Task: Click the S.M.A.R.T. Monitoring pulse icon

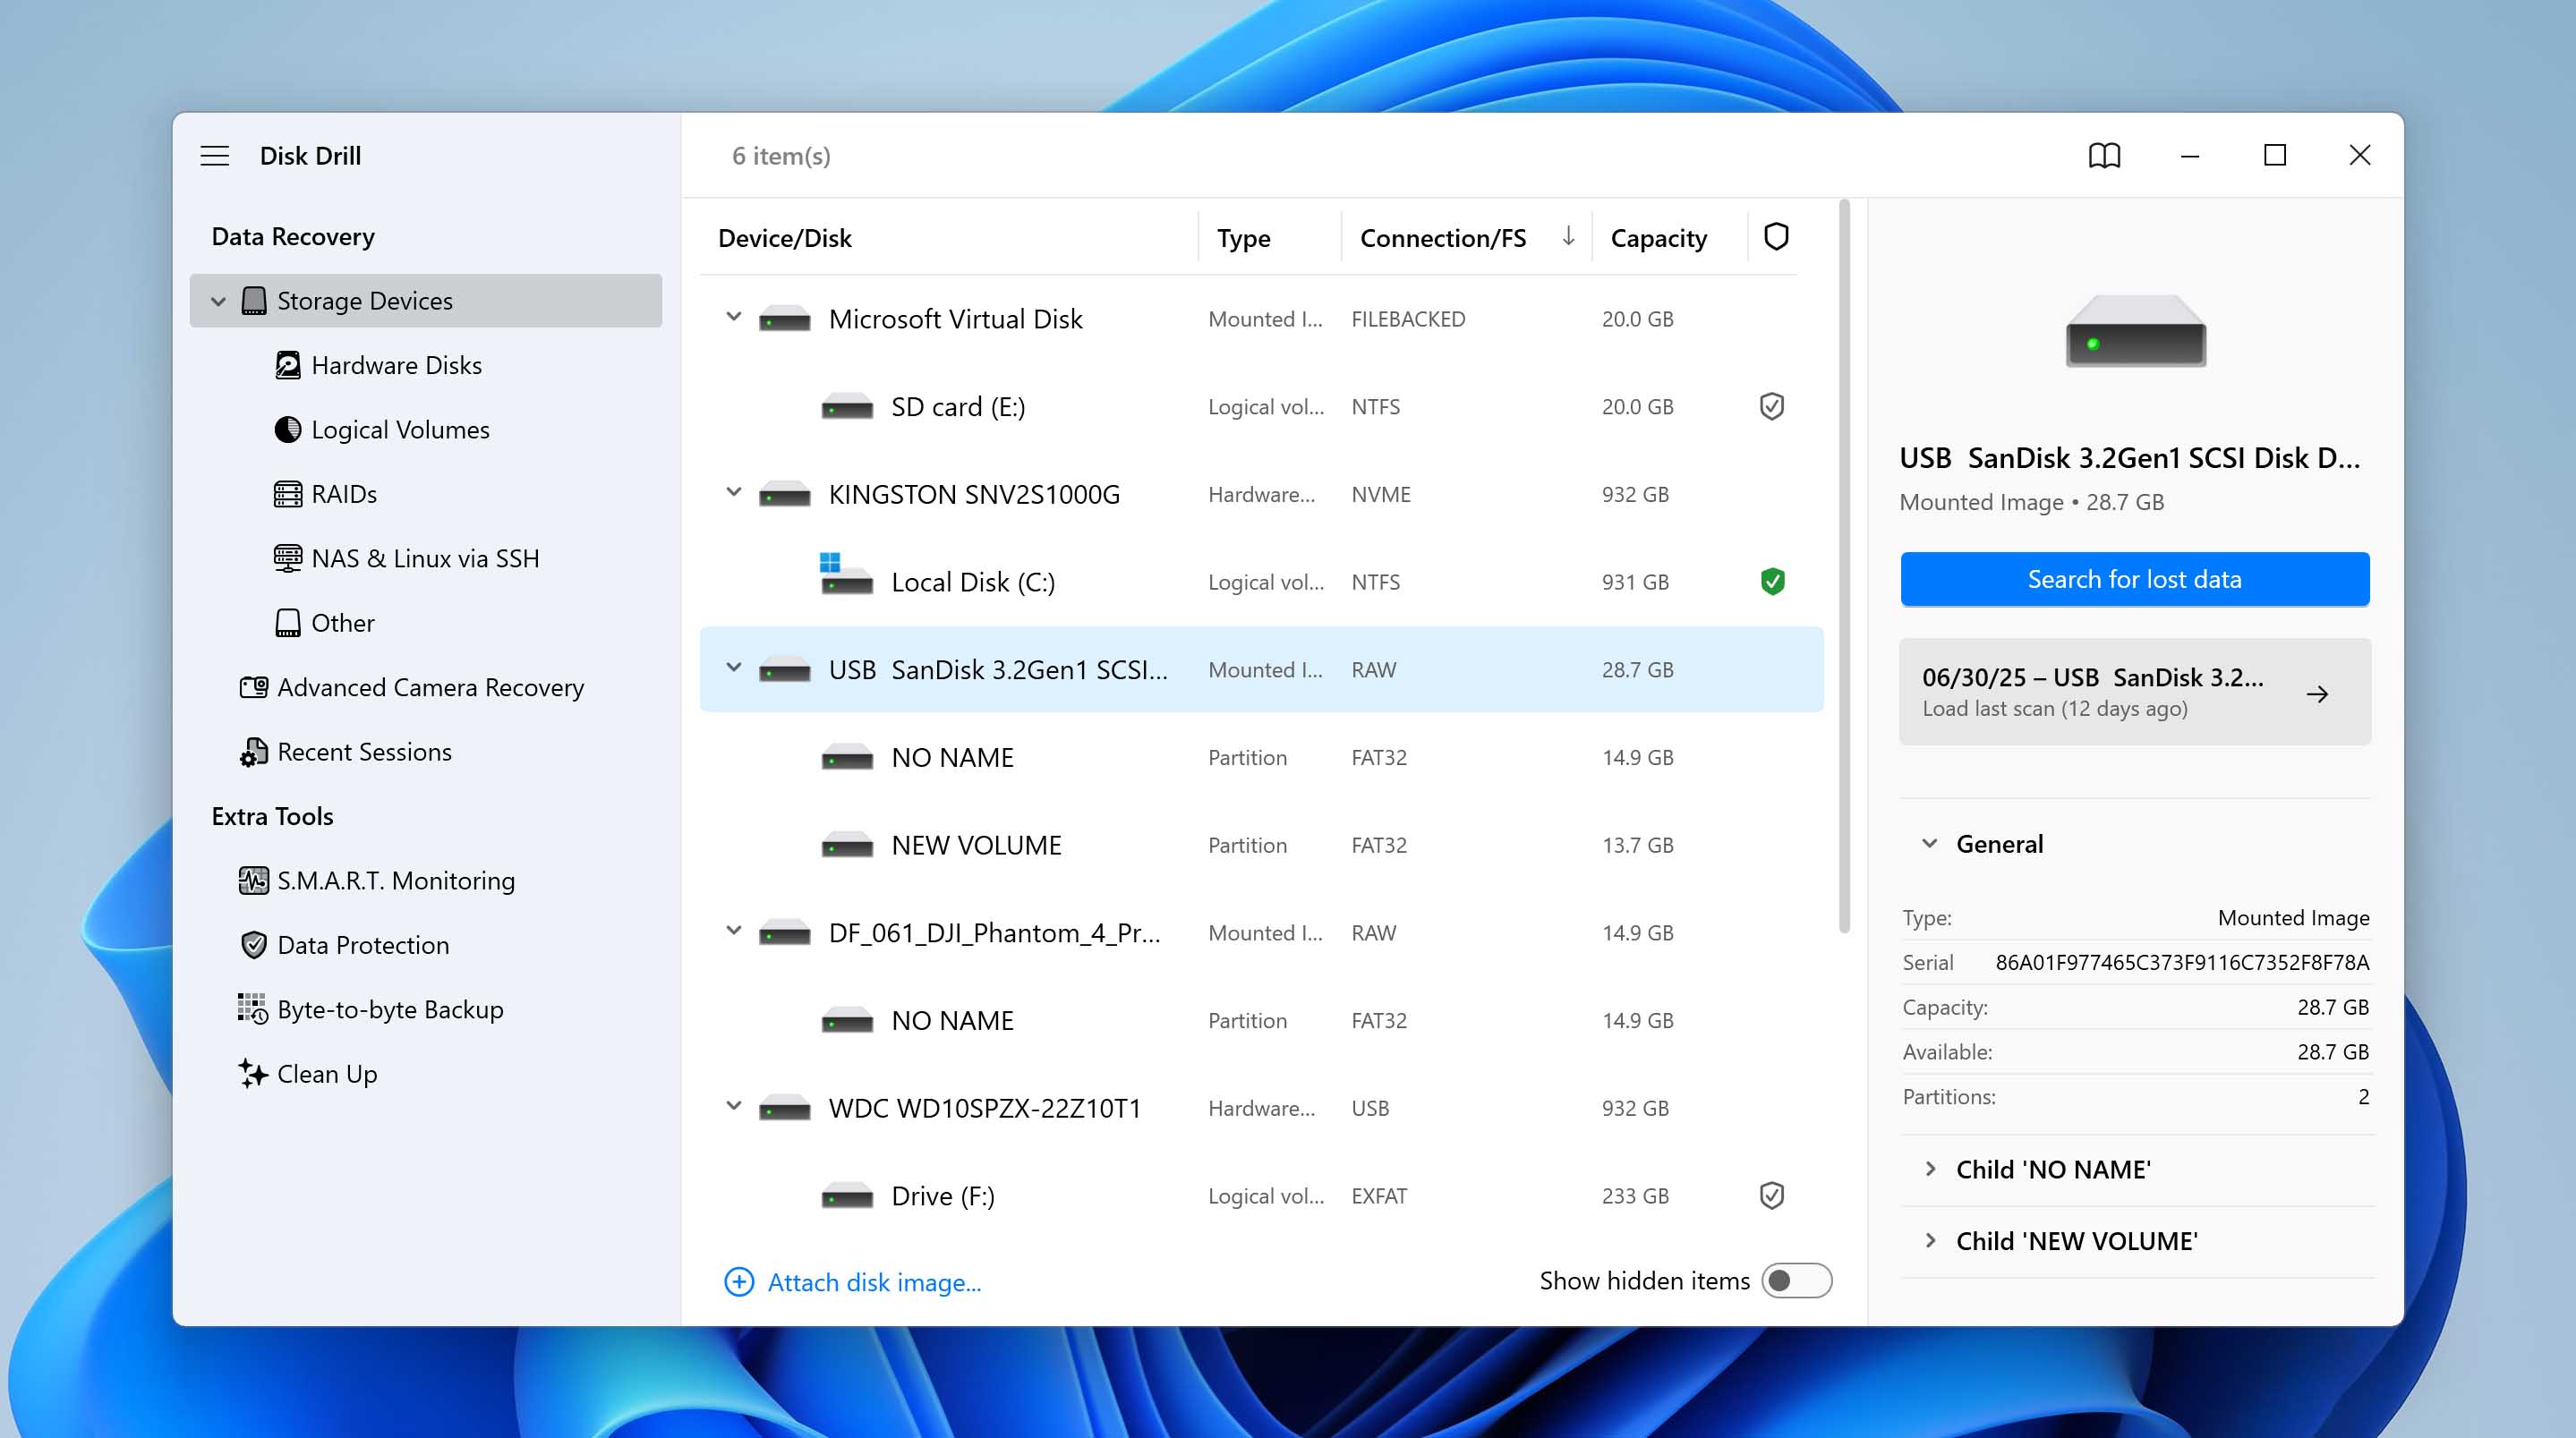Action: [x=254, y=880]
